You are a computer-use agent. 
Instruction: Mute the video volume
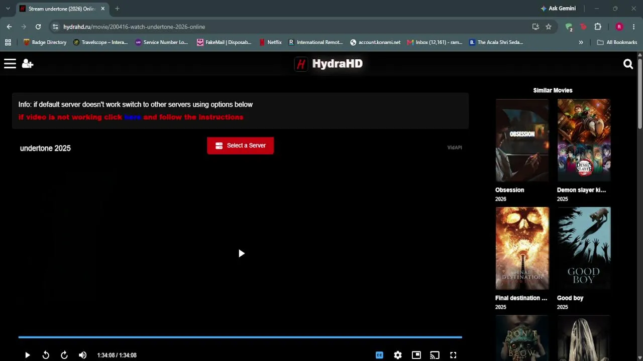82,355
